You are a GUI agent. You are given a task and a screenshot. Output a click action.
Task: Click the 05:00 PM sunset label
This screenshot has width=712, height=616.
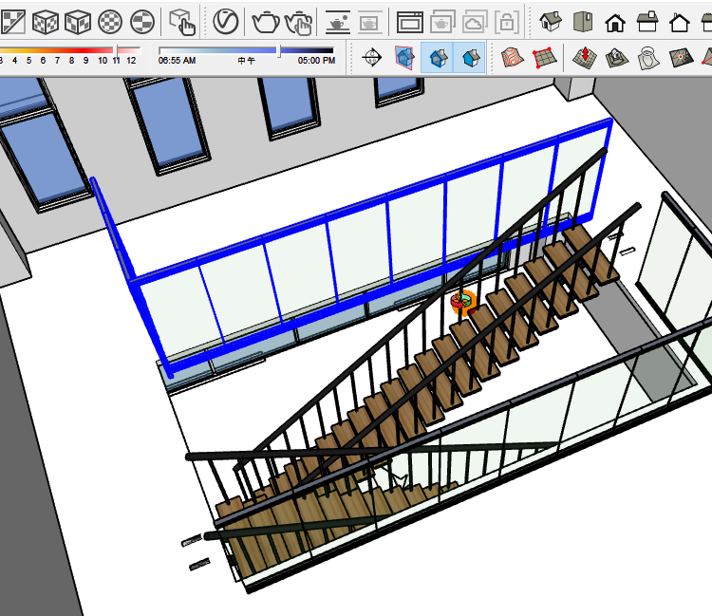316,61
